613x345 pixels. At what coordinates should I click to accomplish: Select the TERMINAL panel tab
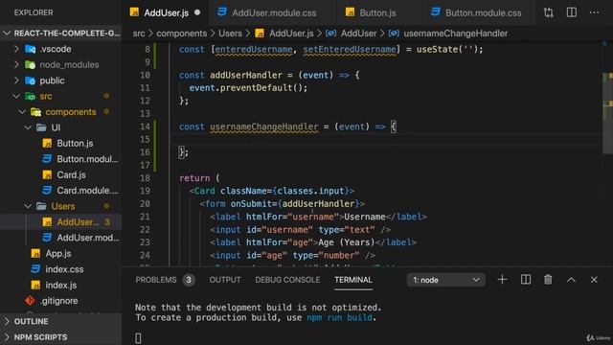tap(353, 280)
